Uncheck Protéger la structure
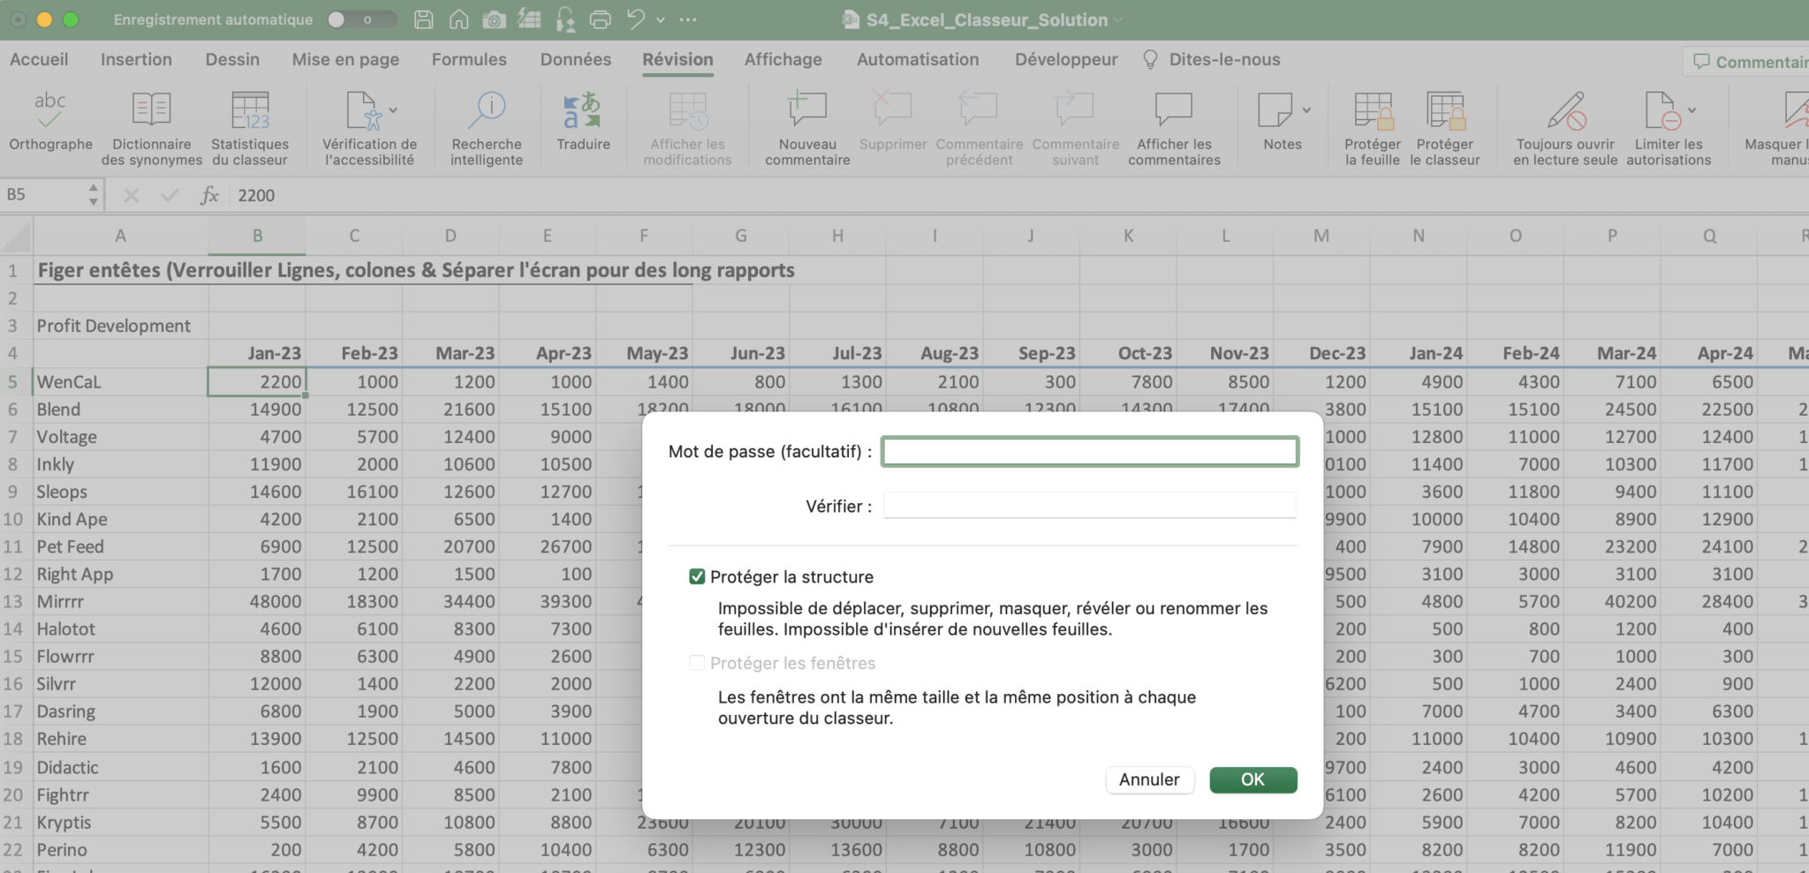1809x873 pixels. [x=697, y=576]
